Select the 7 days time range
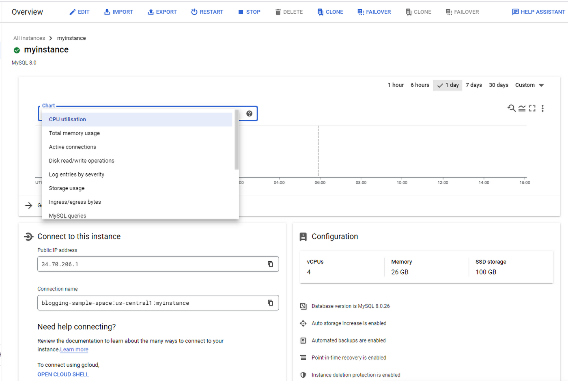Viewport: 568px width, 381px height. 474,85
